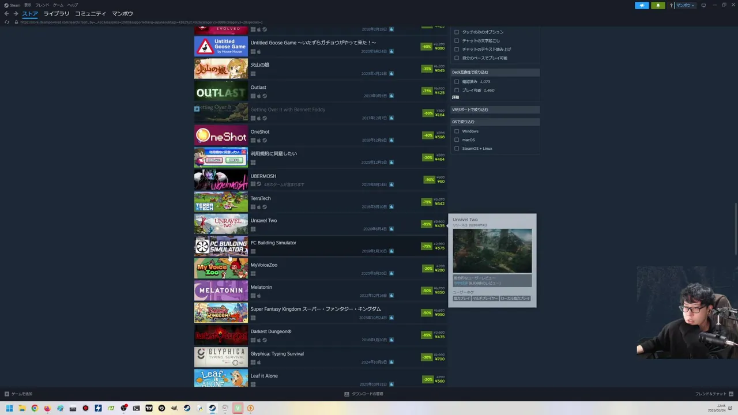Open the 利用規約に同意したい listing
Screen dimensions: 738x415
point(320,157)
